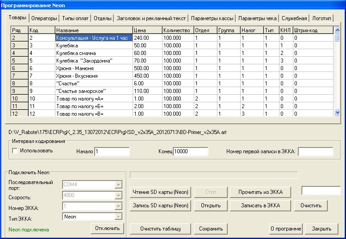Click the Очистить button
Screen dimensions: 346x239
(x=311, y=205)
